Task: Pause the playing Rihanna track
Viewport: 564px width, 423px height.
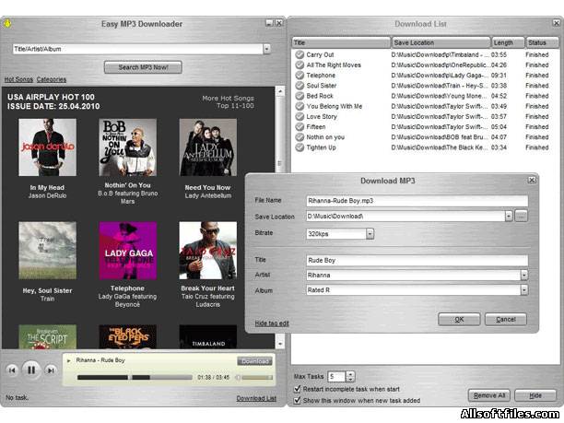Action: (x=31, y=370)
